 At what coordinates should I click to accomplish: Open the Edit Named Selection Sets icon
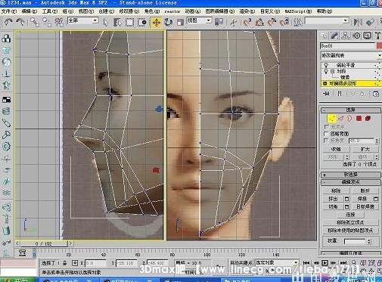tap(298, 22)
